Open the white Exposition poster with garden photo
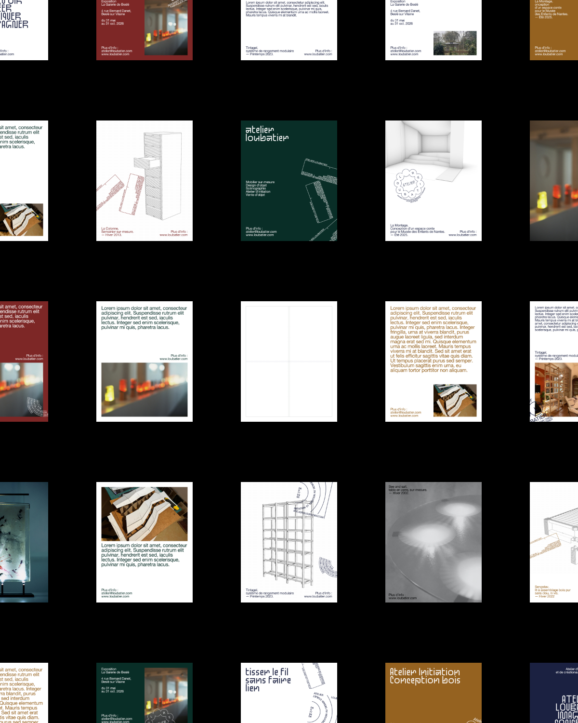The height and width of the screenshot is (723, 578). pos(433,30)
